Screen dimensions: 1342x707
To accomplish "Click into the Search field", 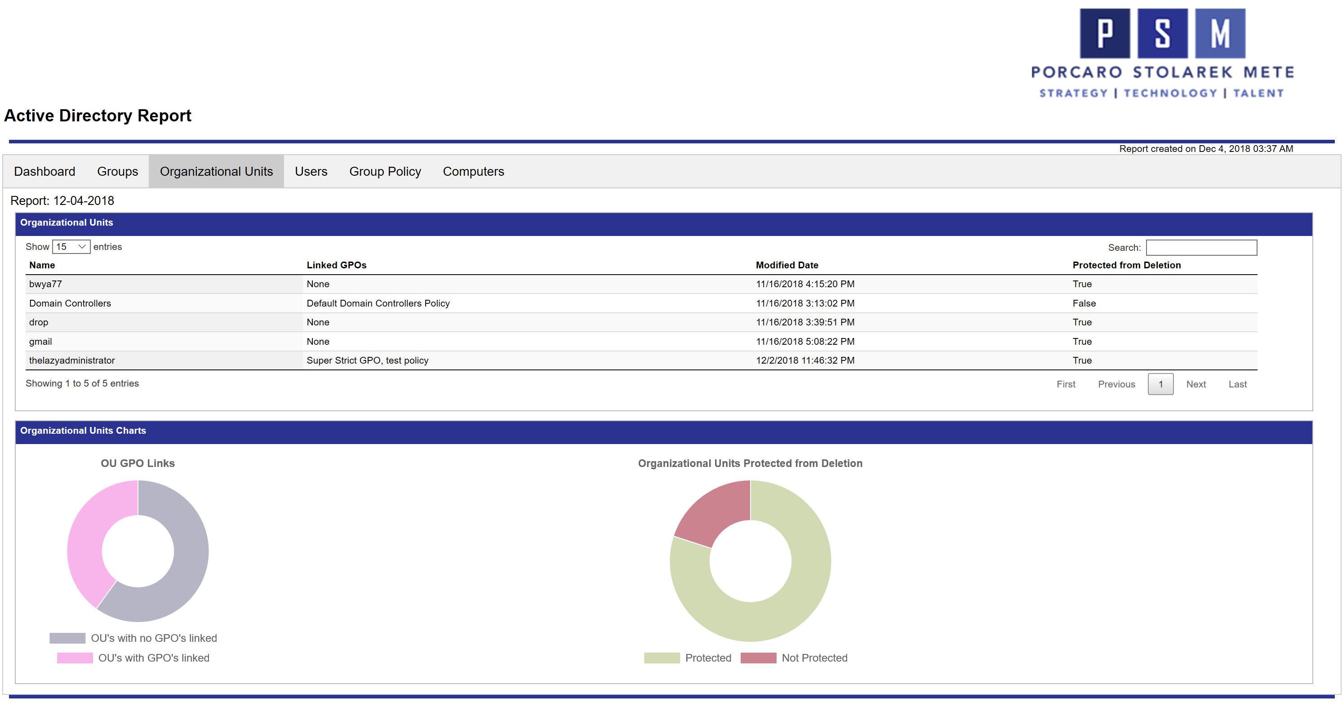I will (1201, 248).
